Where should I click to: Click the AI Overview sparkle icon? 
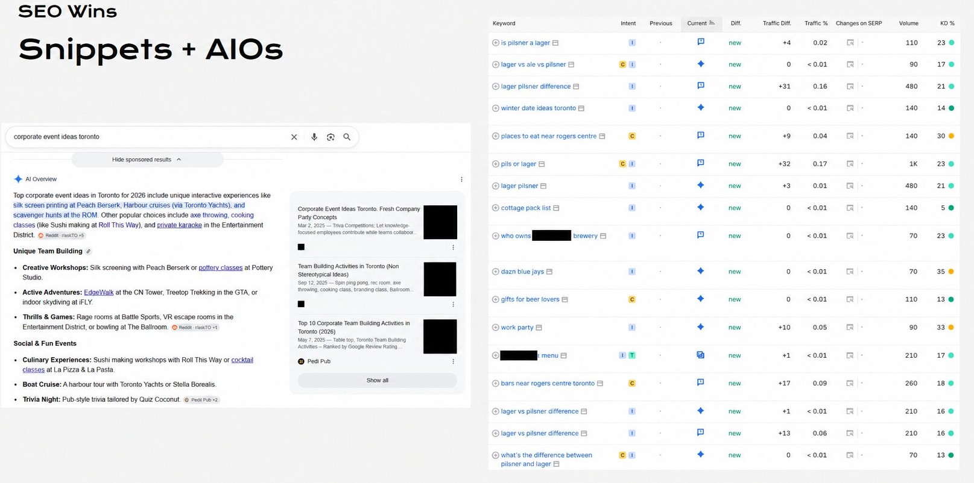coord(18,179)
